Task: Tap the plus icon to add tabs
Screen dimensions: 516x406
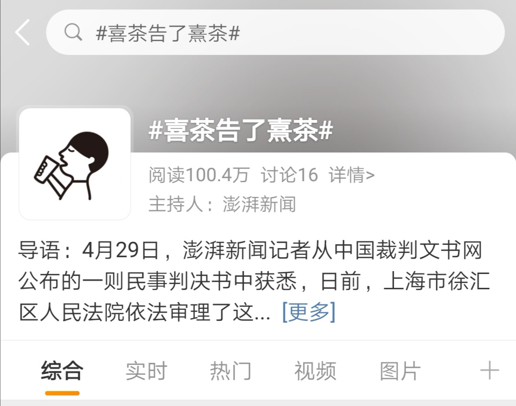Action: pos(490,371)
